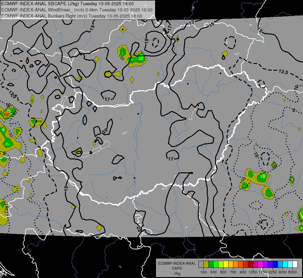Screen dimensions: 303x278
Task: Click the SBCAPE (J/kg) title line
Action: 67,4
